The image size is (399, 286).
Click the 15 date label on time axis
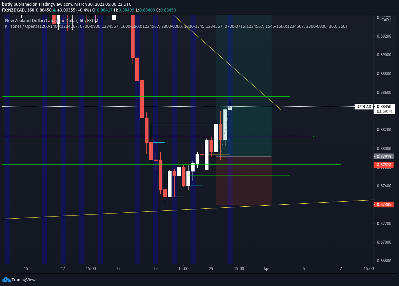(x=26, y=269)
